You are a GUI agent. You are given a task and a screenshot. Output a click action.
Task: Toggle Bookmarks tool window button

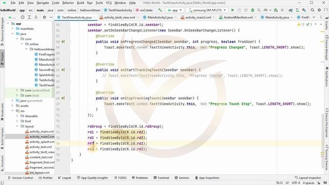click(2, 112)
